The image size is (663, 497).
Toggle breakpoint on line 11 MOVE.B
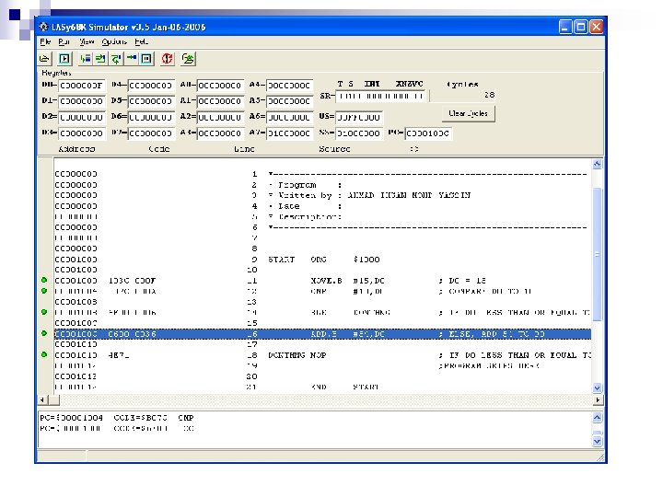44,280
